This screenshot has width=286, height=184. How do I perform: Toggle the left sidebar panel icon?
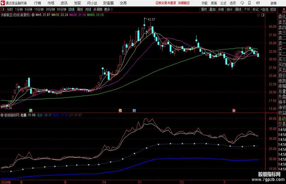click(x=2, y=9)
